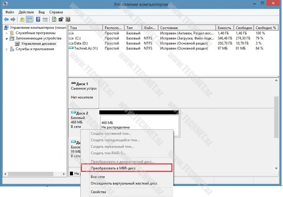
Task: Click the Technet.Az (Y:) volume name
Action: point(86,48)
